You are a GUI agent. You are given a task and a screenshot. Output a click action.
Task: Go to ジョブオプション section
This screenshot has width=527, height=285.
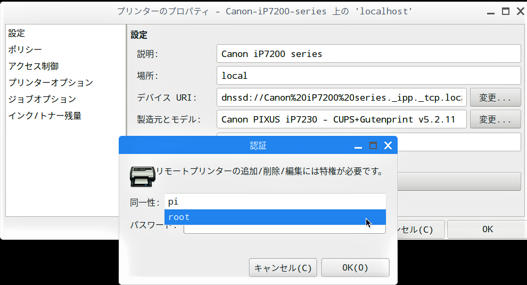42,99
